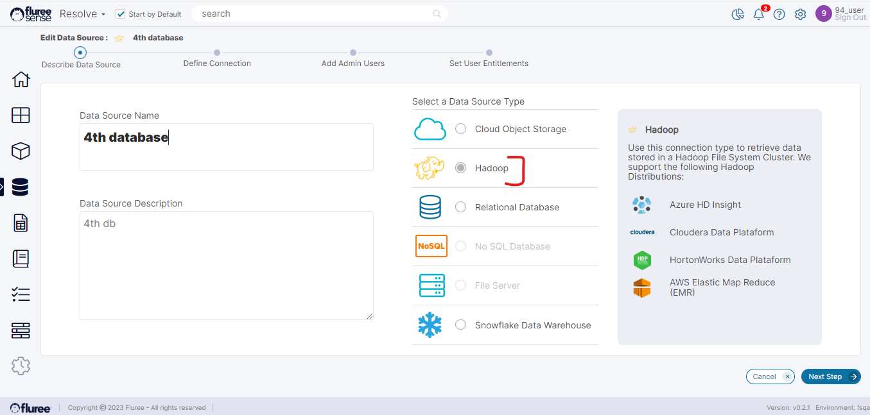Open the Home icon in sidebar
Viewport: 870px width, 415px height.
pyautogui.click(x=21, y=80)
